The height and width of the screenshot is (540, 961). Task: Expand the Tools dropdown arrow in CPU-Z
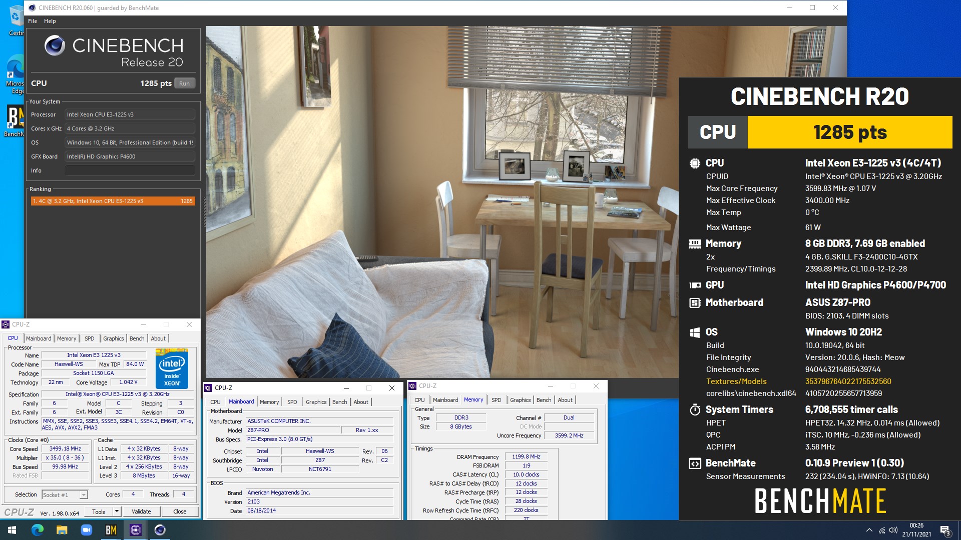(117, 511)
